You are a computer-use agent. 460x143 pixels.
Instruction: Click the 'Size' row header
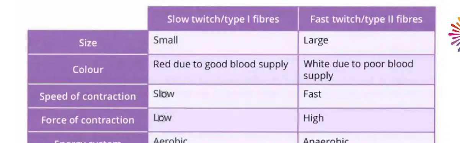click(88, 43)
